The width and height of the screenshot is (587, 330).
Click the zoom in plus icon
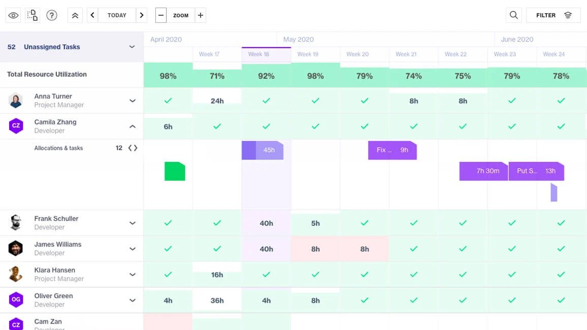click(x=201, y=15)
